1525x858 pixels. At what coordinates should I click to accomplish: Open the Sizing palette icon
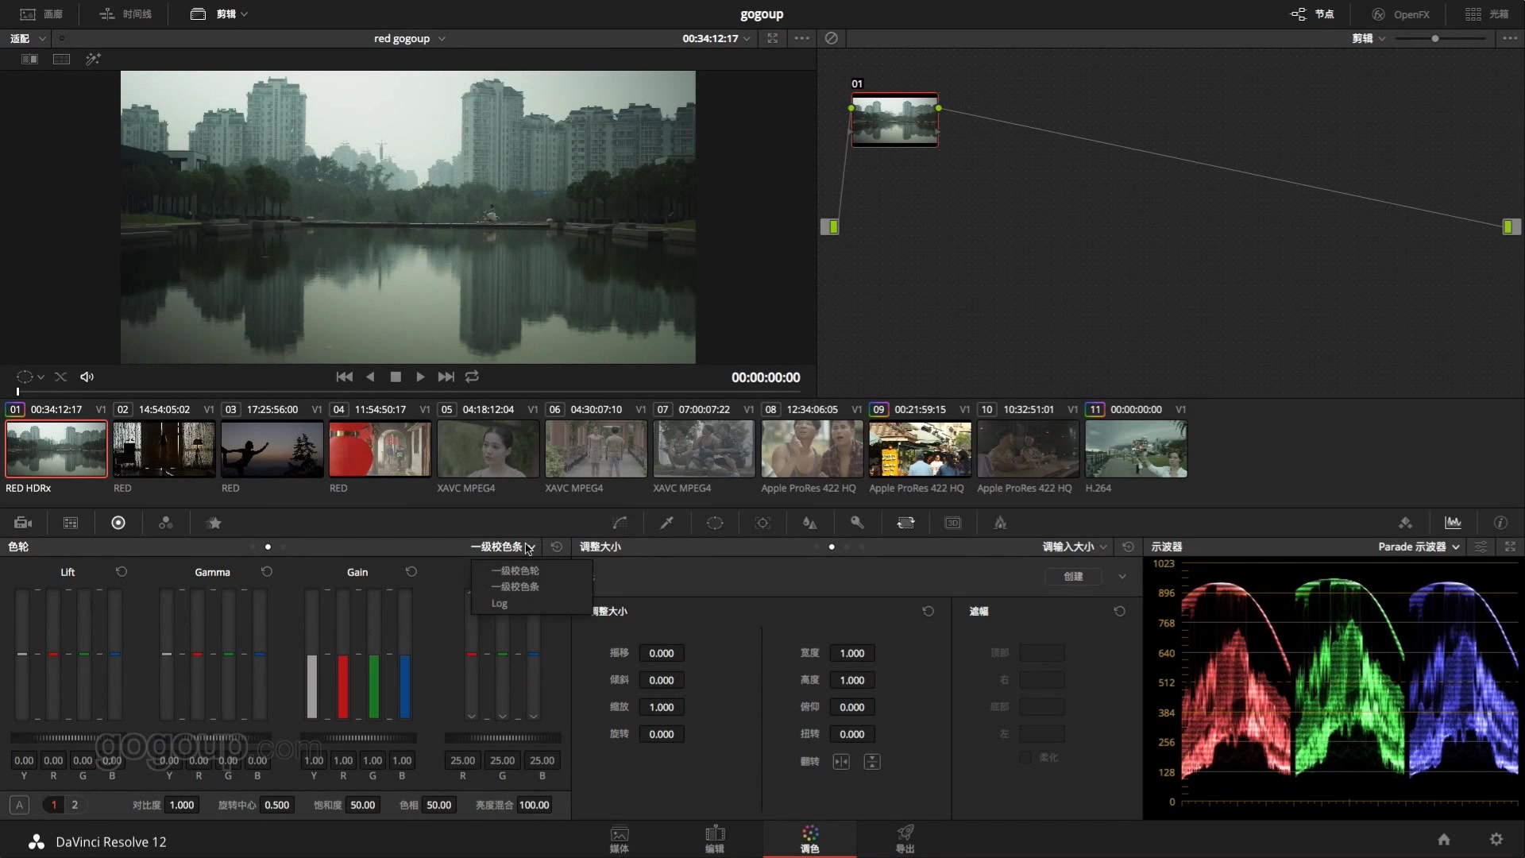(x=905, y=523)
